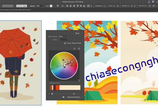Select the yellow handle on the color wheel
The image size is (158, 109).
[61, 57]
